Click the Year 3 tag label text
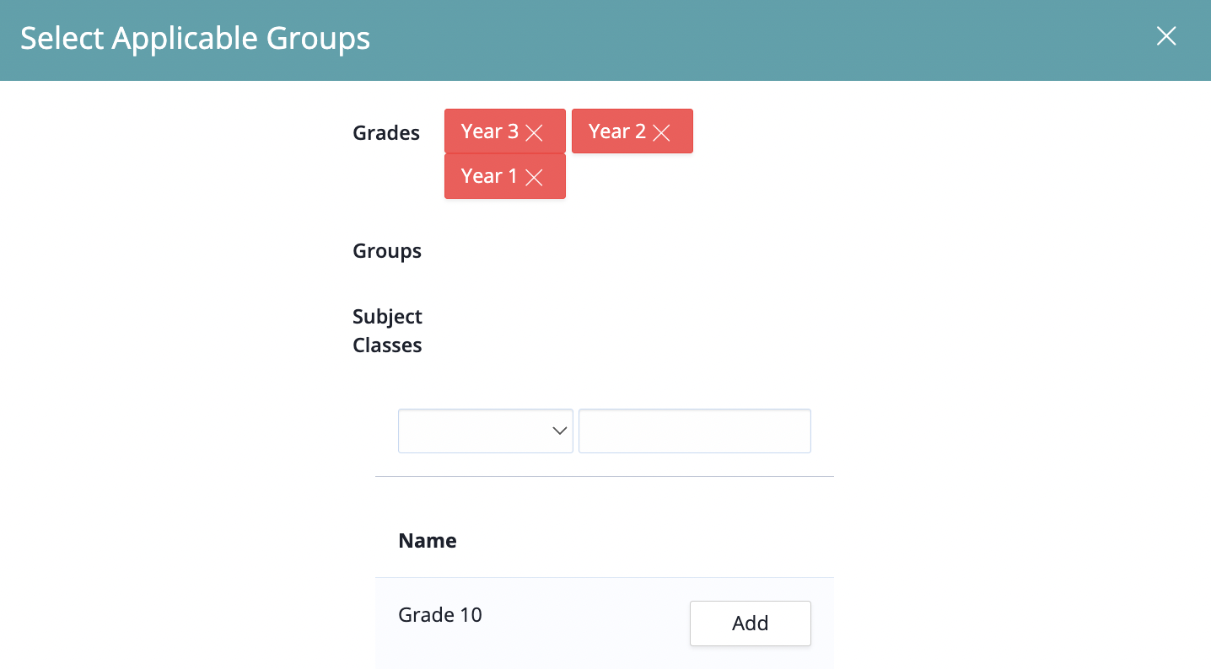Screen dimensions: 1211x669 pyautogui.click(x=489, y=131)
